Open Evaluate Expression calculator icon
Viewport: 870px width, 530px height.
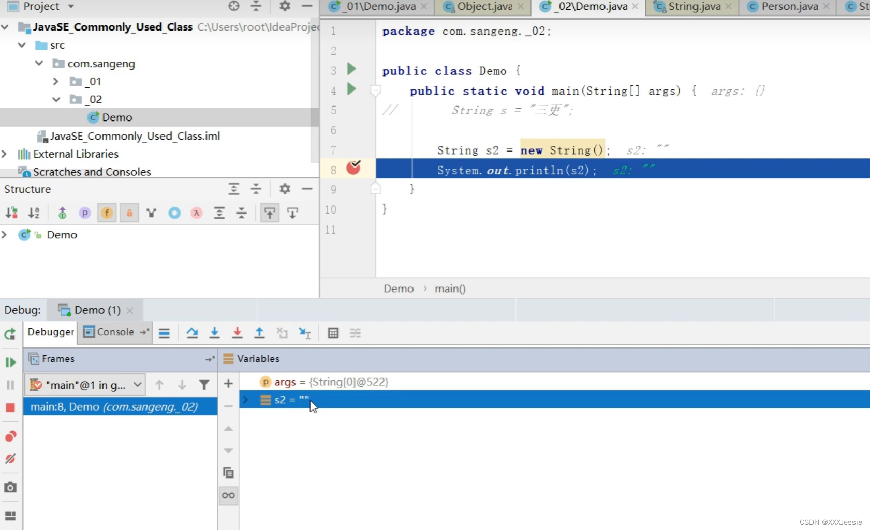pos(333,333)
